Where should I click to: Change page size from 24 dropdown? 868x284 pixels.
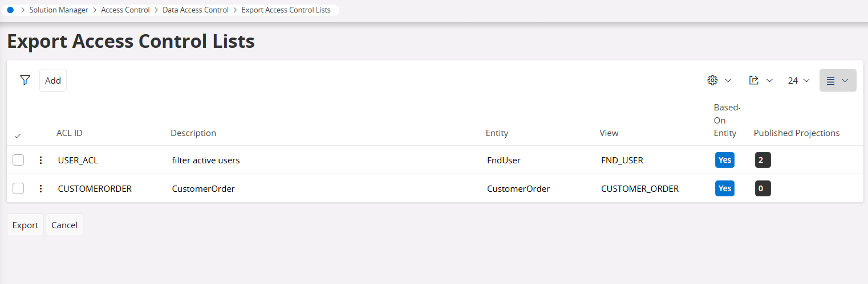pyautogui.click(x=798, y=80)
